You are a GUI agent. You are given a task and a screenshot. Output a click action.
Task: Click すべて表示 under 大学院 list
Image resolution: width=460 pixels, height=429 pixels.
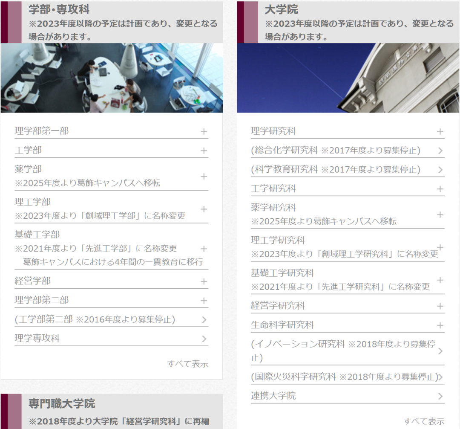[424, 421]
